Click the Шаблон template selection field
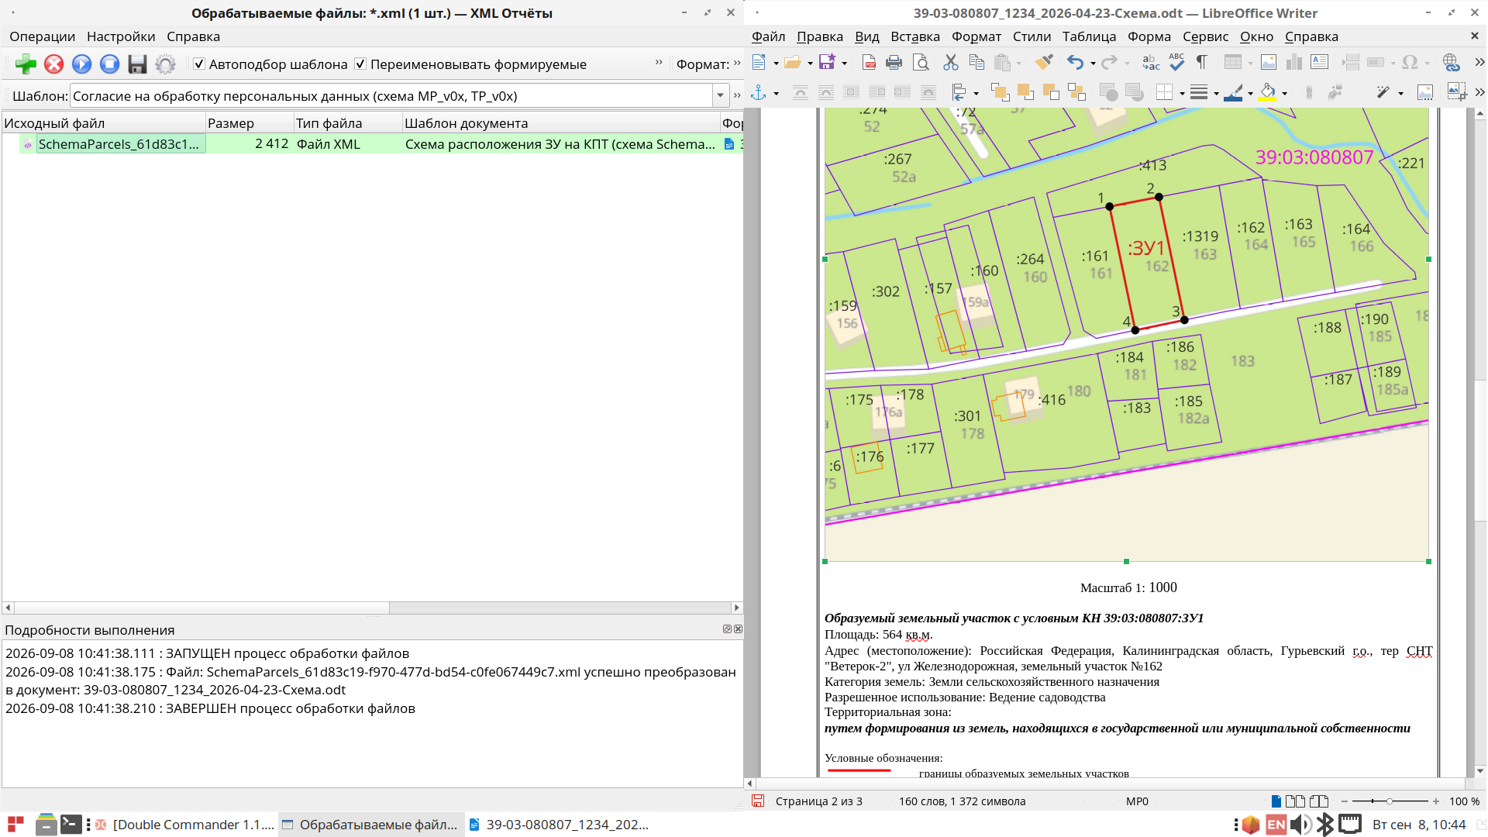This screenshot has height=837, width=1488. tap(391, 96)
